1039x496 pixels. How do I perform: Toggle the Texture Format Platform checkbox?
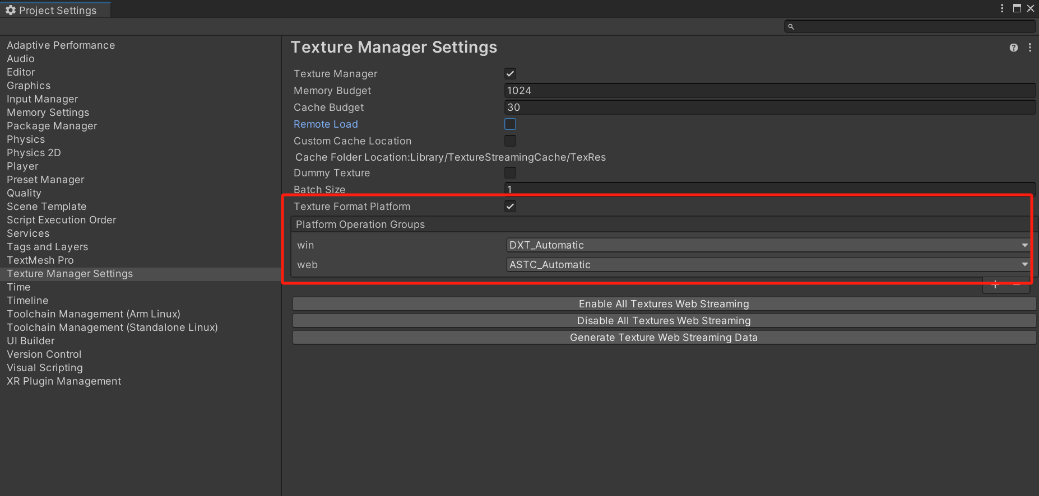point(510,207)
